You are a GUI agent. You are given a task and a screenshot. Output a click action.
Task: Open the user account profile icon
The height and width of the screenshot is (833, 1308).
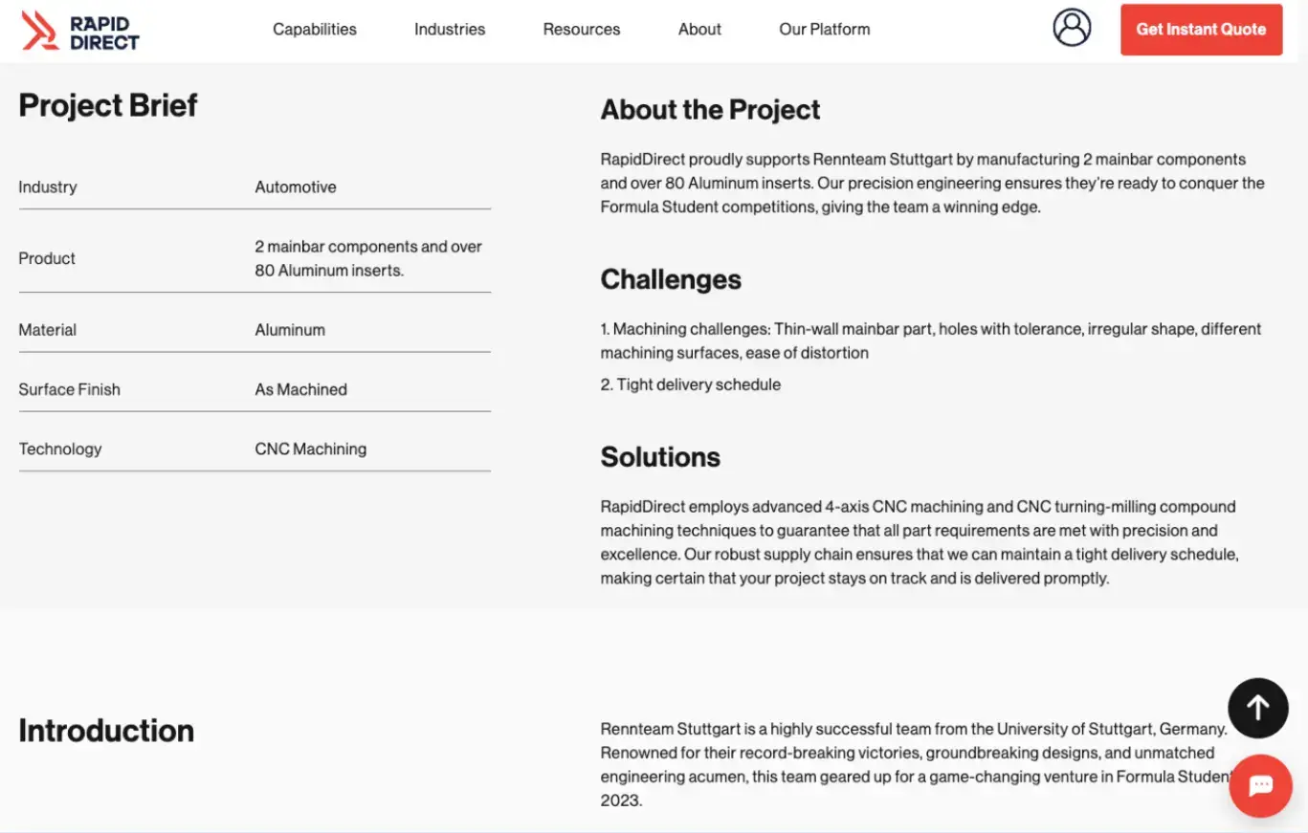tap(1072, 28)
